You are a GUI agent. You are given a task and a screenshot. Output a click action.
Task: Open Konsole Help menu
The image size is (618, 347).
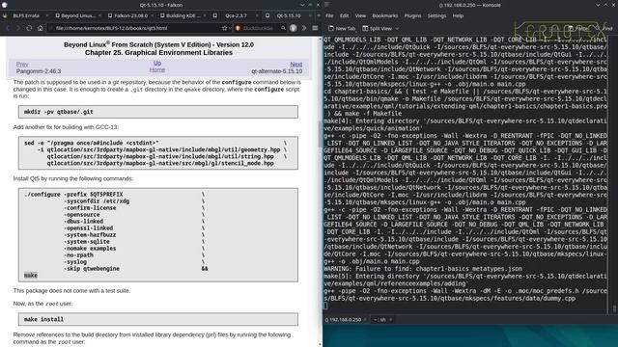pyautogui.click(x=458, y=15)
